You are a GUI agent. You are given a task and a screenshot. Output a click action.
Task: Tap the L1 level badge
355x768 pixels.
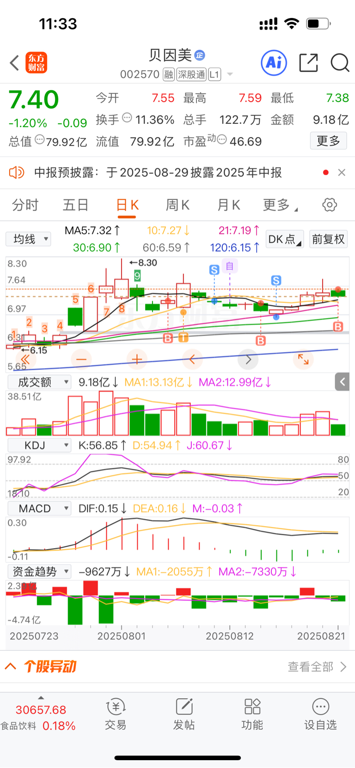(214, 74)
